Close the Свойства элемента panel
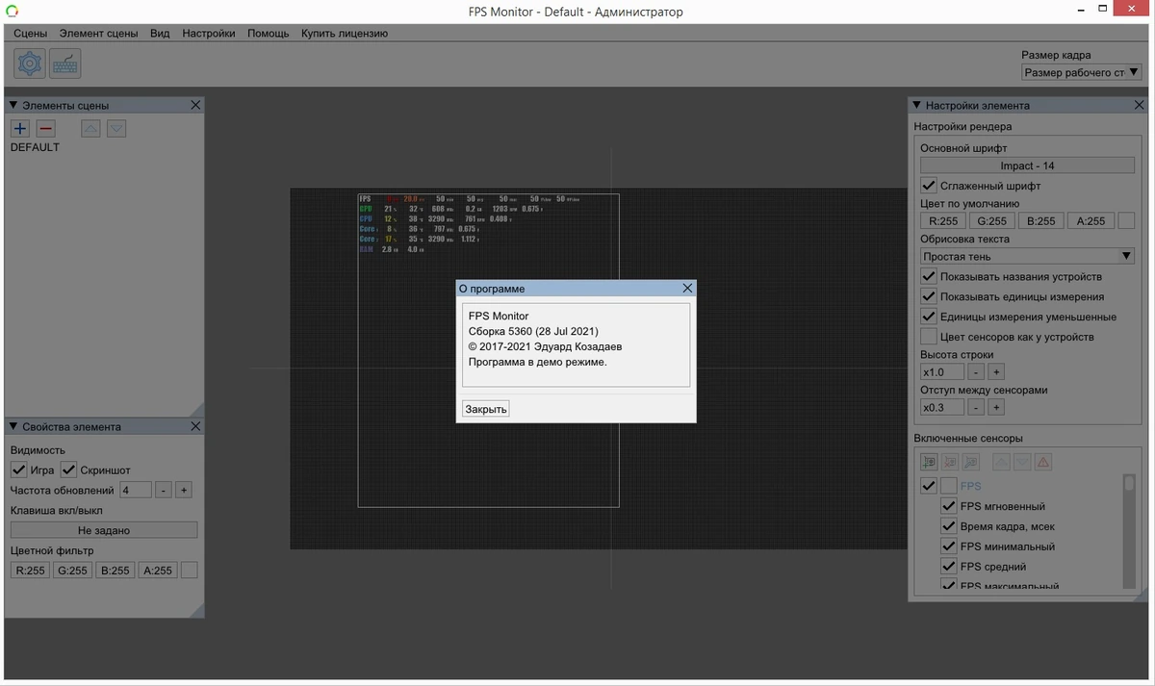 point(195,426)
